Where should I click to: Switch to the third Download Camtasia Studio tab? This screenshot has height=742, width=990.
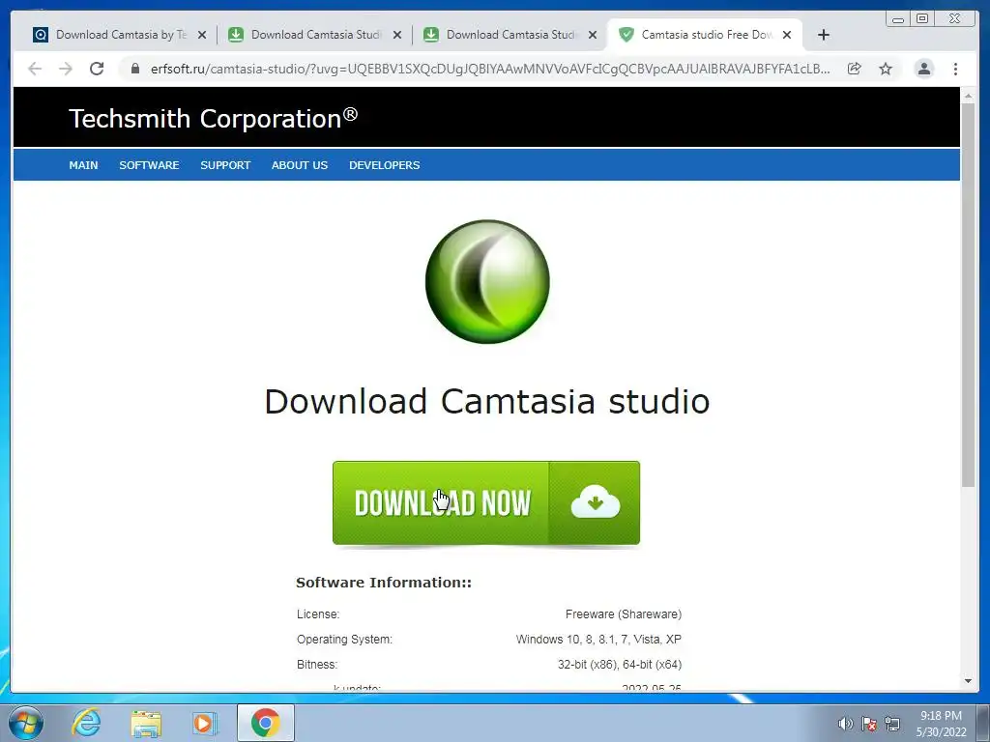coord(510,35)
